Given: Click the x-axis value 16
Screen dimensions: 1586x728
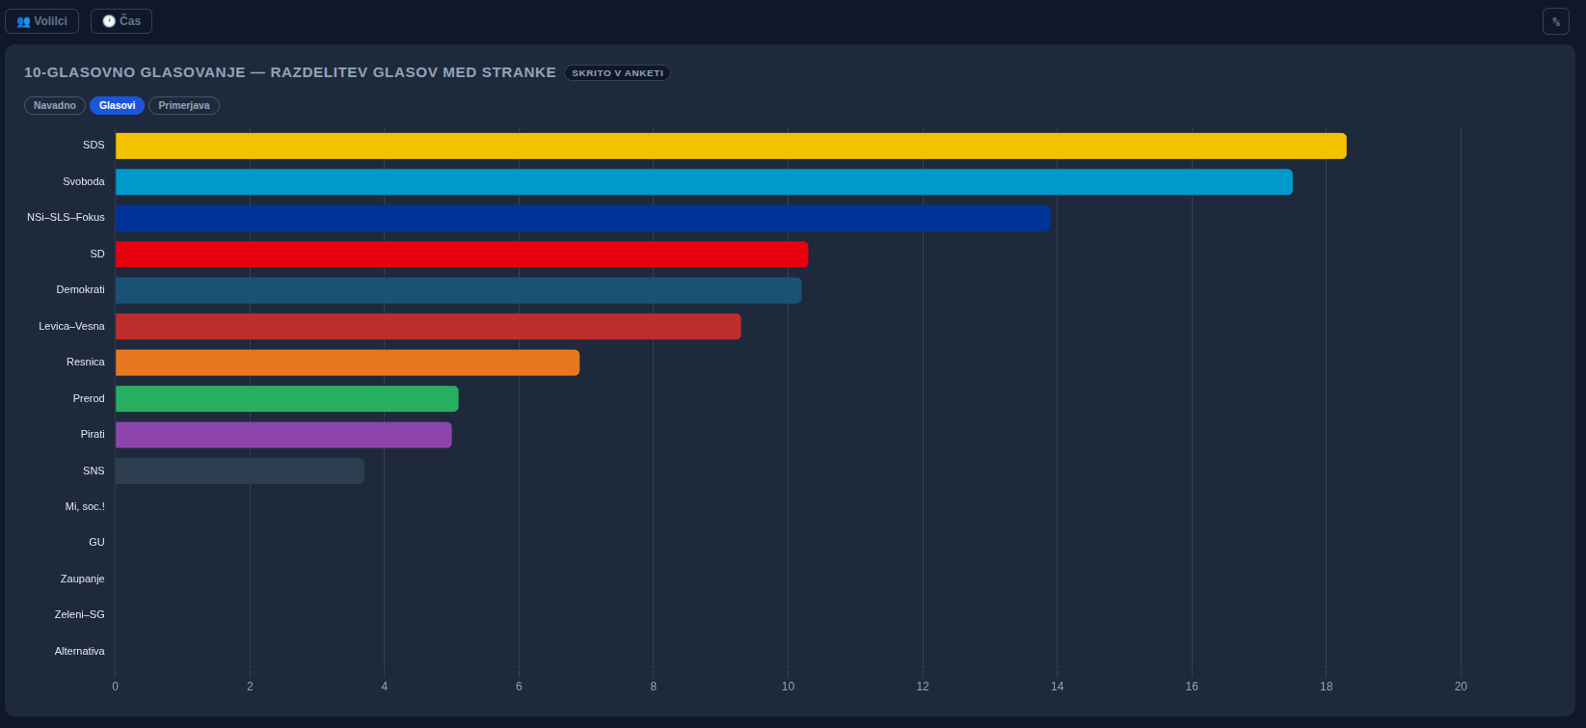Looking at the screenshot, I should [x=1192, y=687].
